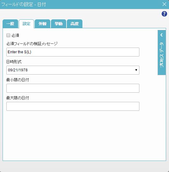The width and height of the screenshot is (169, 172).
Task: Click the vertical プロセス データ label
Action: (x=162, y=55)
